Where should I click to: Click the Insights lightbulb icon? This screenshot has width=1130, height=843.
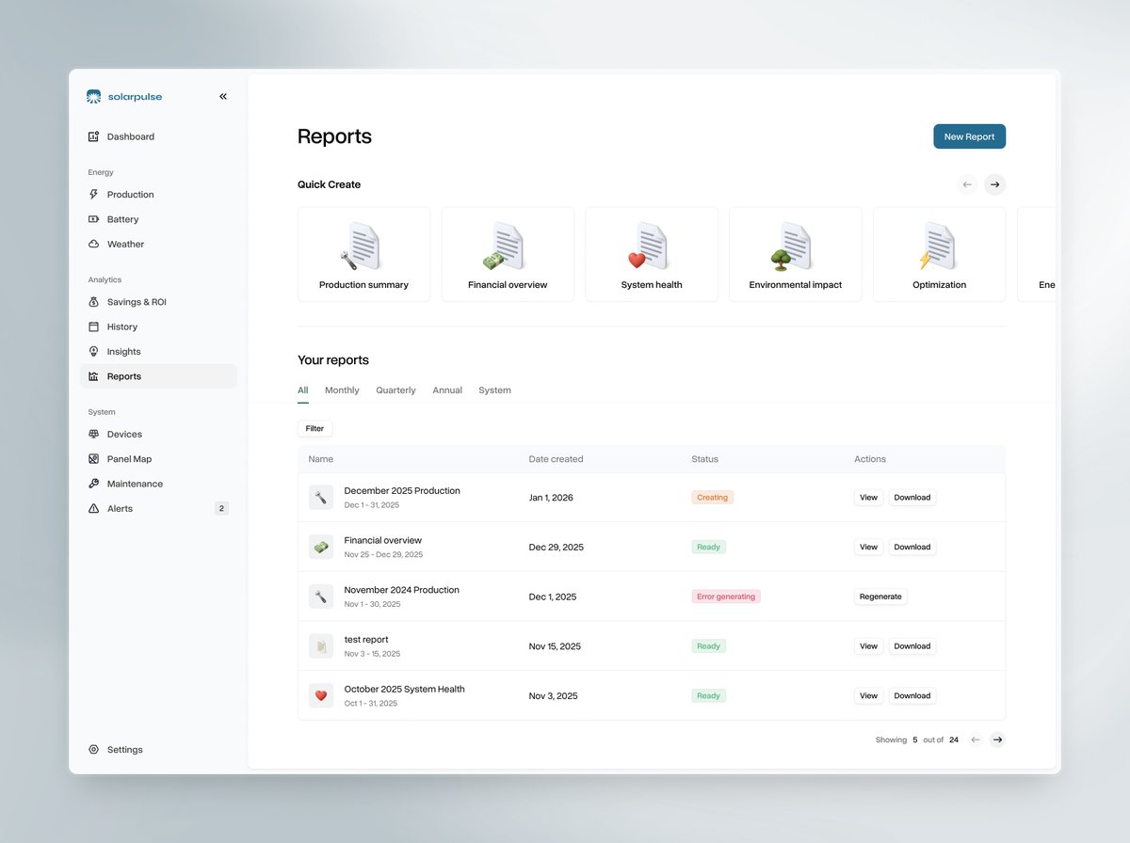point(93,351)
